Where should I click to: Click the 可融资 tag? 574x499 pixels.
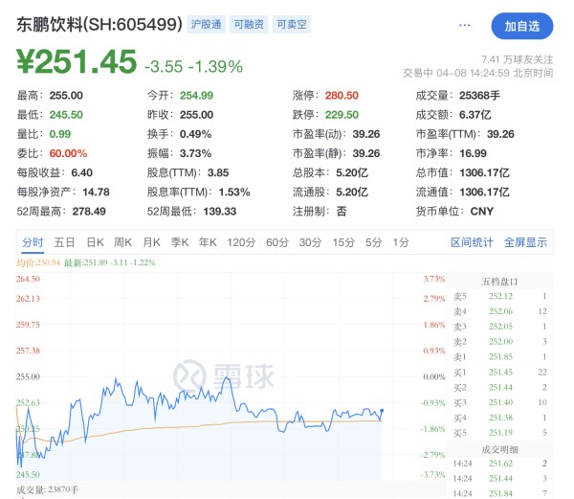(249, 25)
